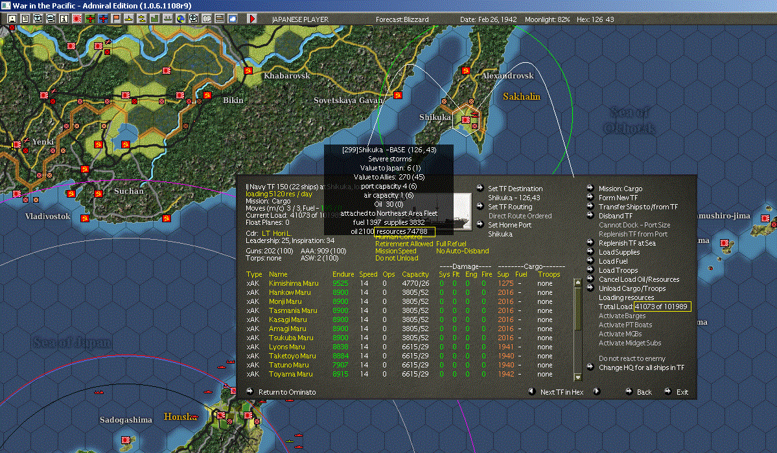Click Unload Cargo/Troops
777x453 pixels.
coord(632,288)
